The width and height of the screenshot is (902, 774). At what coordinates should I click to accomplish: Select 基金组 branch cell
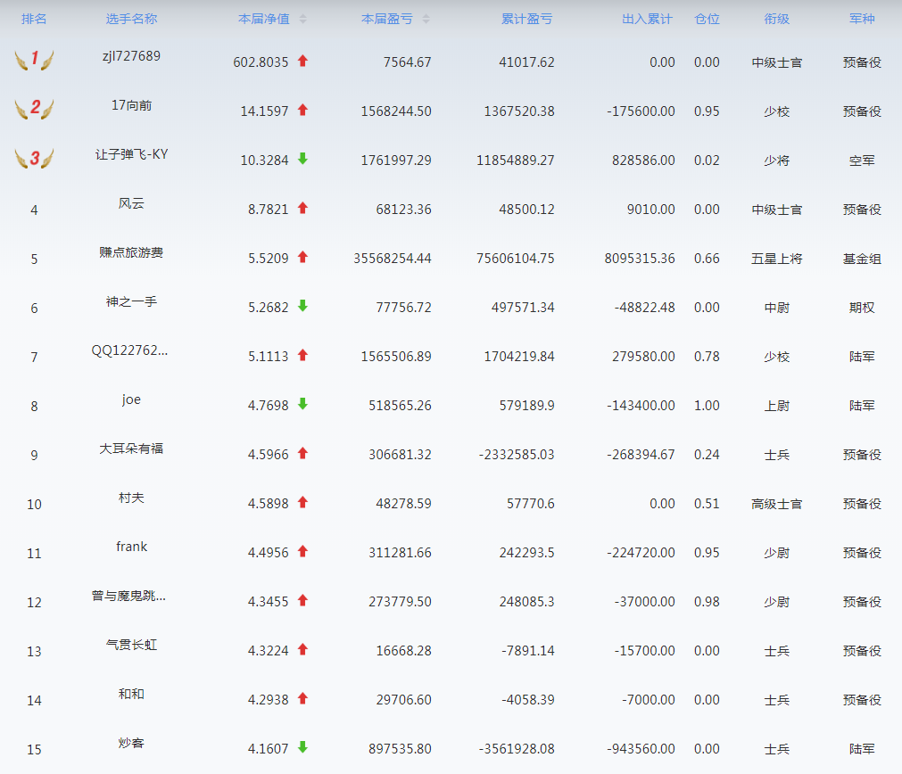coord(862,259)
